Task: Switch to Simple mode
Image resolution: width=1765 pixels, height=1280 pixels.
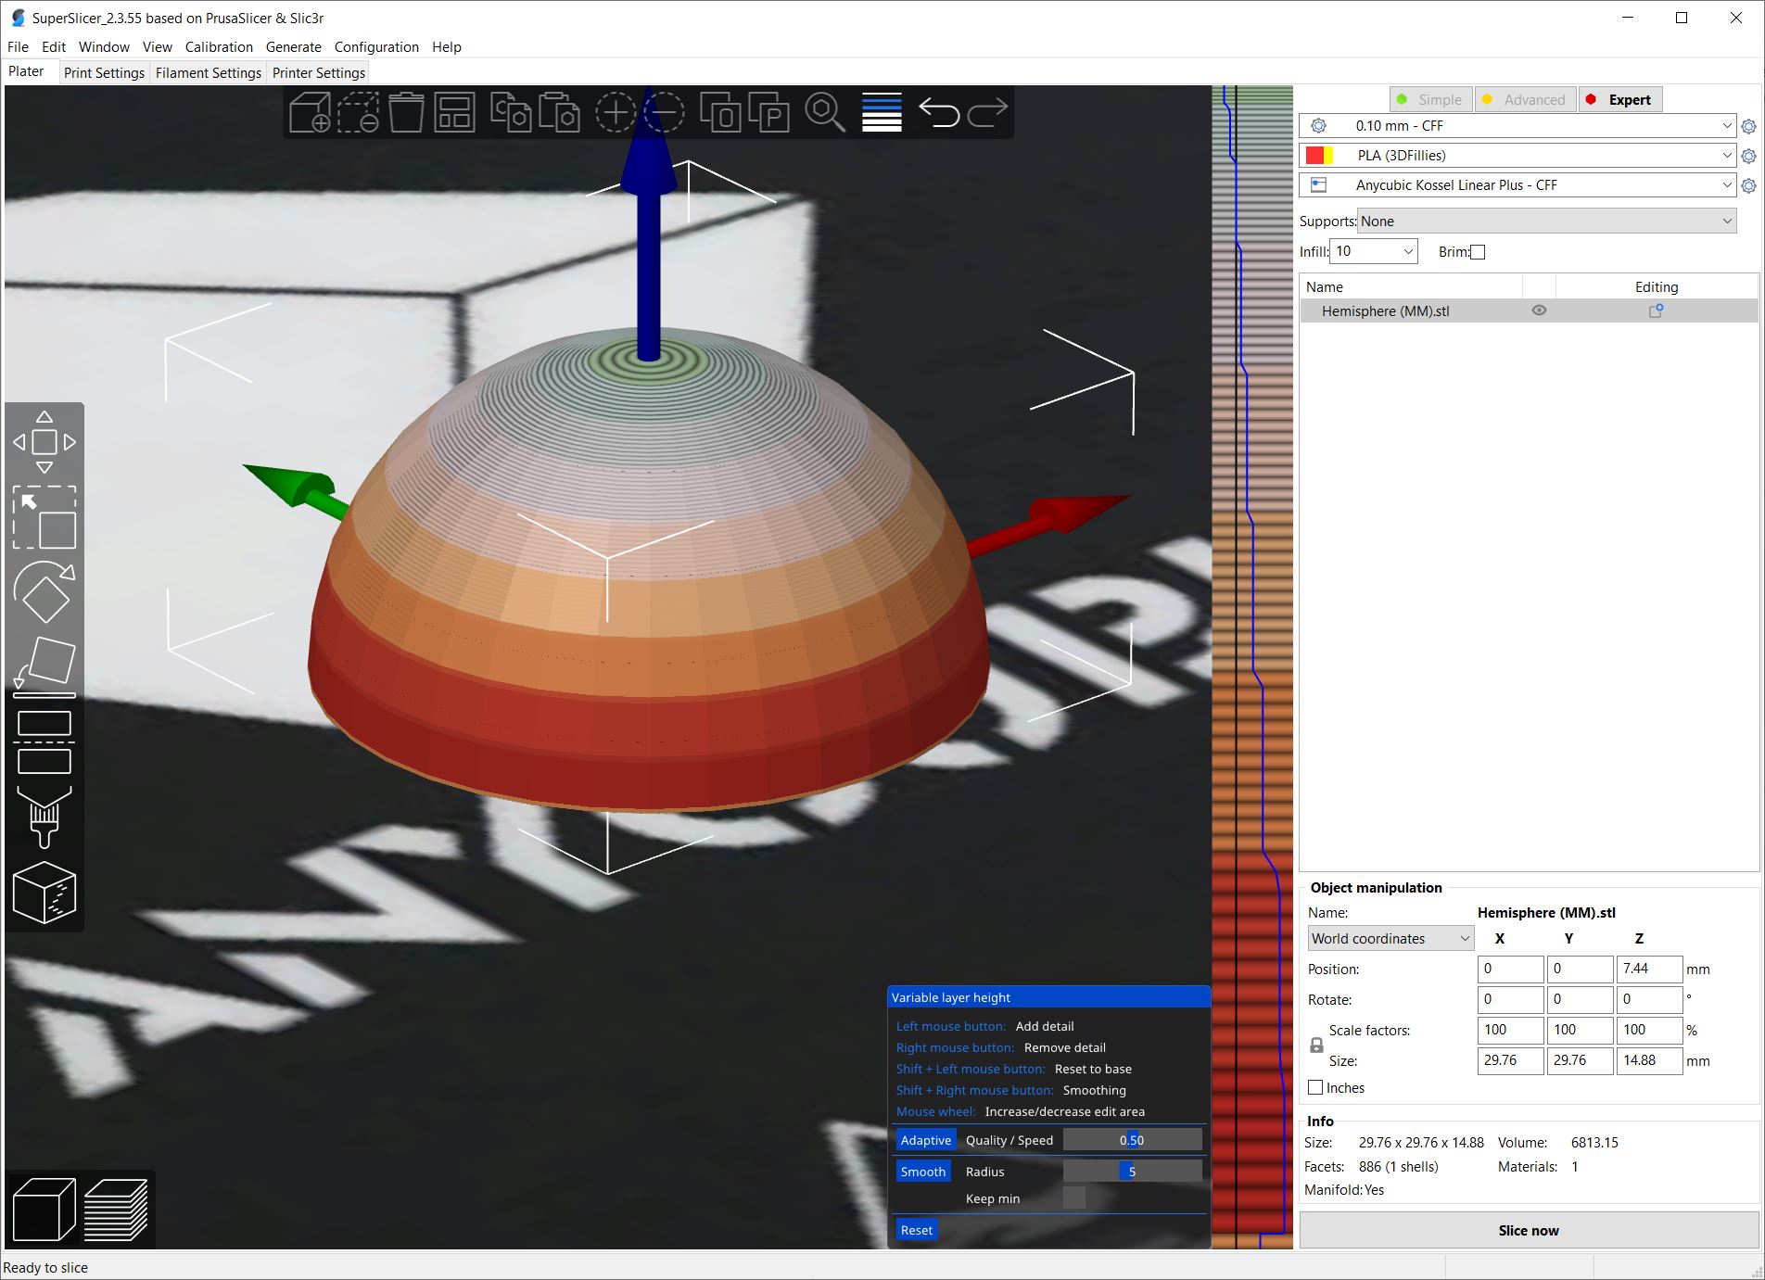Action: pyautogui.click(x=1430, y=99)
